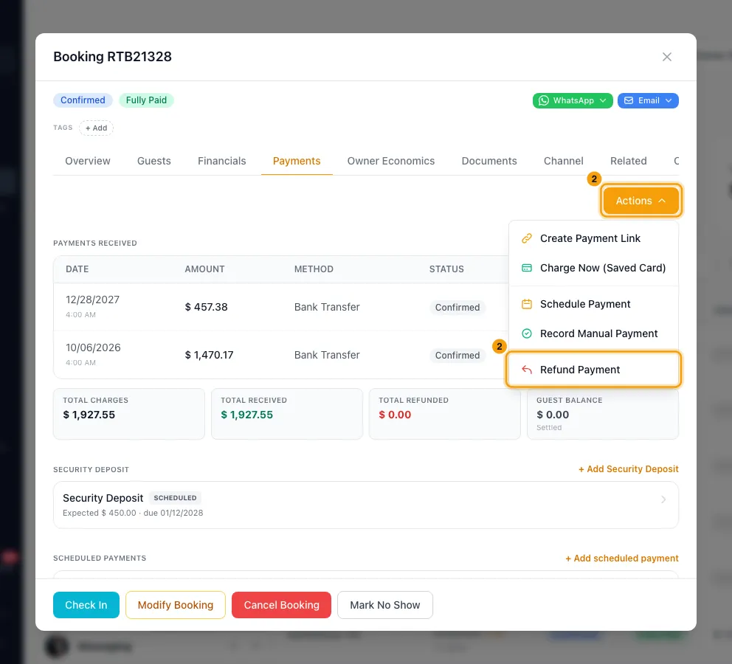This screenshot has width=732, height=664.
Task: Add a tag with + Add
Action: pyautogui.click(x=96, y=128)
